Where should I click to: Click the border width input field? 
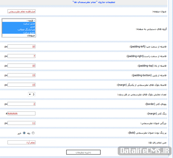(x=21, y=104)
